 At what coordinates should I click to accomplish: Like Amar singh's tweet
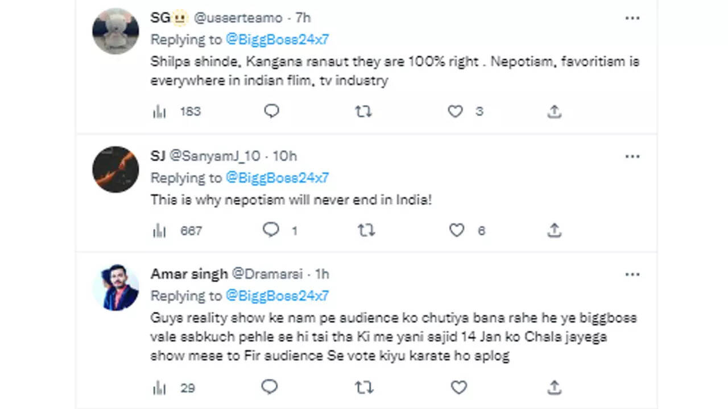pyautogui.click(x=458, y=388)
